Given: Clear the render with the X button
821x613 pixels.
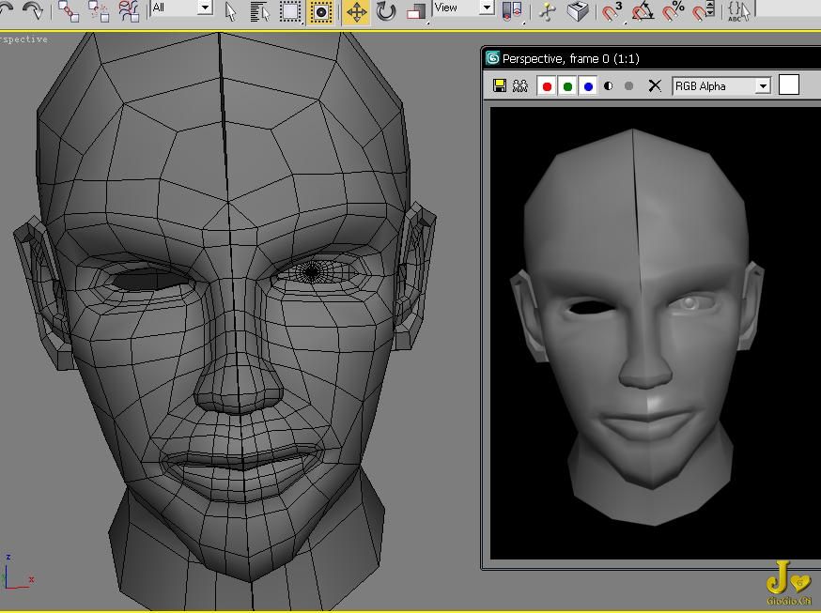Looking at the screenshot, I should [x=655, y=86].
